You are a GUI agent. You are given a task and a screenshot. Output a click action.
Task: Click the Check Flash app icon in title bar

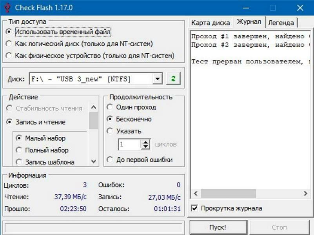pyautogui.click(x=7, y=7)
